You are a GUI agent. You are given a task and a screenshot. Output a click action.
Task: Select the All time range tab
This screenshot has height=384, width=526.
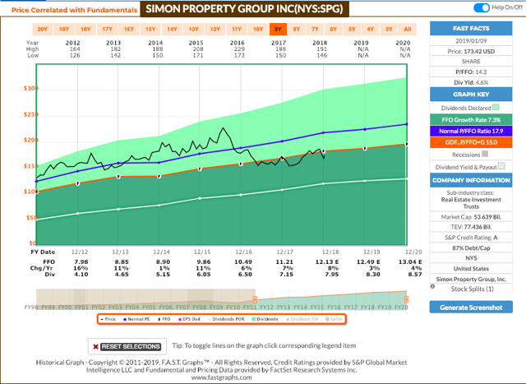tap(408, 30)
